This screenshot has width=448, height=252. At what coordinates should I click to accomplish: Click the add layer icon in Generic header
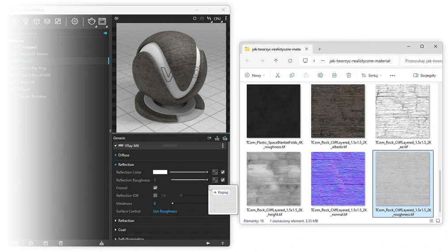(x=217, y=138)
